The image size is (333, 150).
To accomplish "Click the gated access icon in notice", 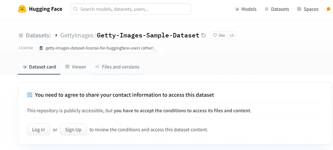I will (30, 95).
